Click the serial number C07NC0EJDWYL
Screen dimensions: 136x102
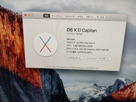tap(85, 52)
